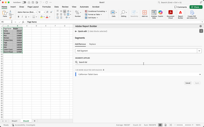204x127 pixels.
Task: Click the zoom out minus button
Action: click(175, 125)
